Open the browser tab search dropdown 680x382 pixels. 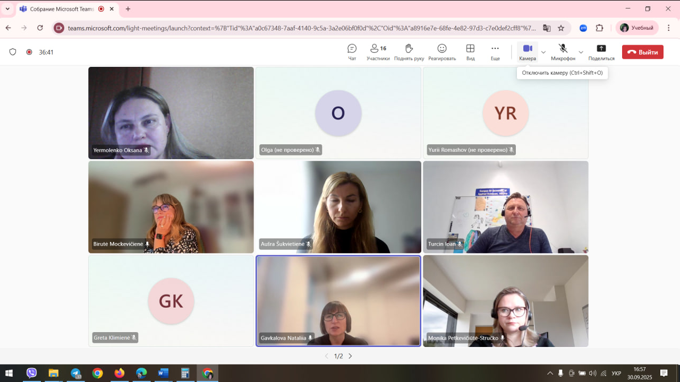point(7,9)
